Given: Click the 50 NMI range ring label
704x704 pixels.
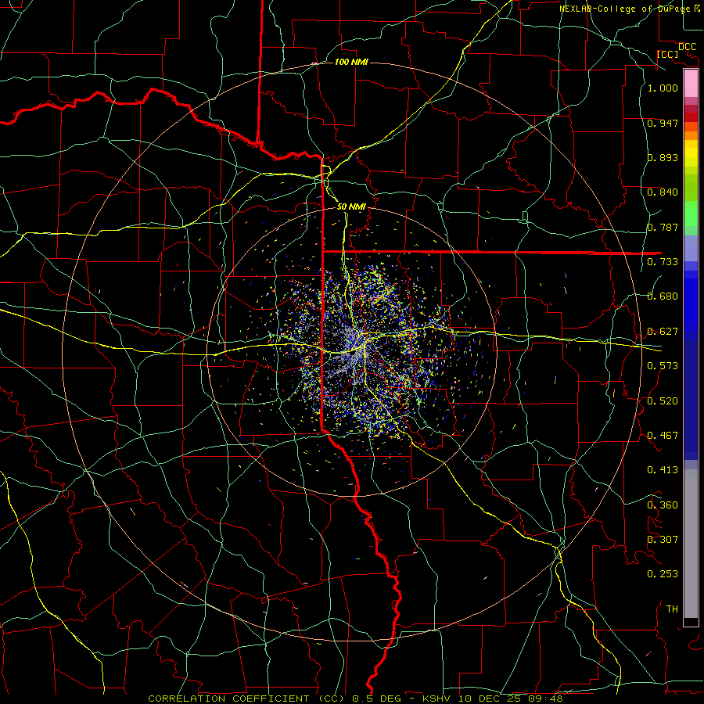Looking at the screenshot, I should (x=351, y=207).
